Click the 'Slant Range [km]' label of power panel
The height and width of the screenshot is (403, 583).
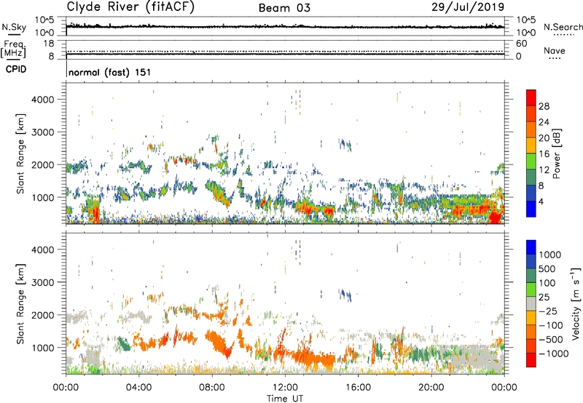coord(20,153)
